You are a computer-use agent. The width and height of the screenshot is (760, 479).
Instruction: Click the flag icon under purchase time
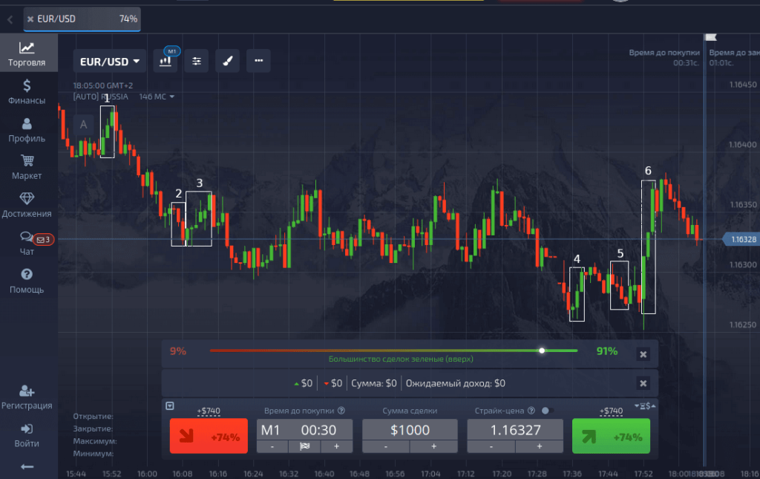[304, 446]
